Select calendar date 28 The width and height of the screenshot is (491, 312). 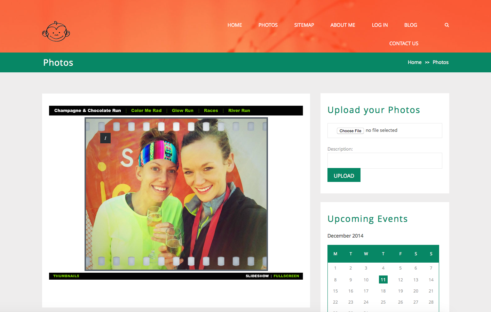pyautogui.click(x=431, y=302)
